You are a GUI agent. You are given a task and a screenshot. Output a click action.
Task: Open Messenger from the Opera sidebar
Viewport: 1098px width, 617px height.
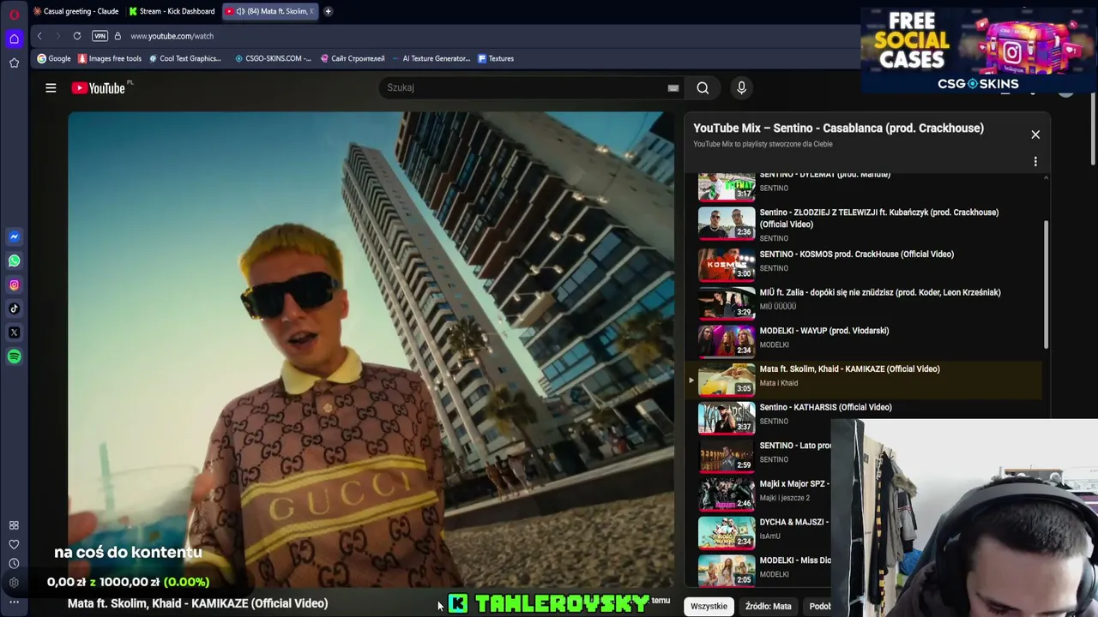pos(14,237)
